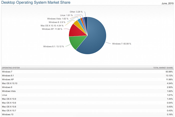This screenshot has height=117, width=175.
Task: Select the 'Windows 8.1: 13.12 %' chart label
Action: tap(53, 46)
